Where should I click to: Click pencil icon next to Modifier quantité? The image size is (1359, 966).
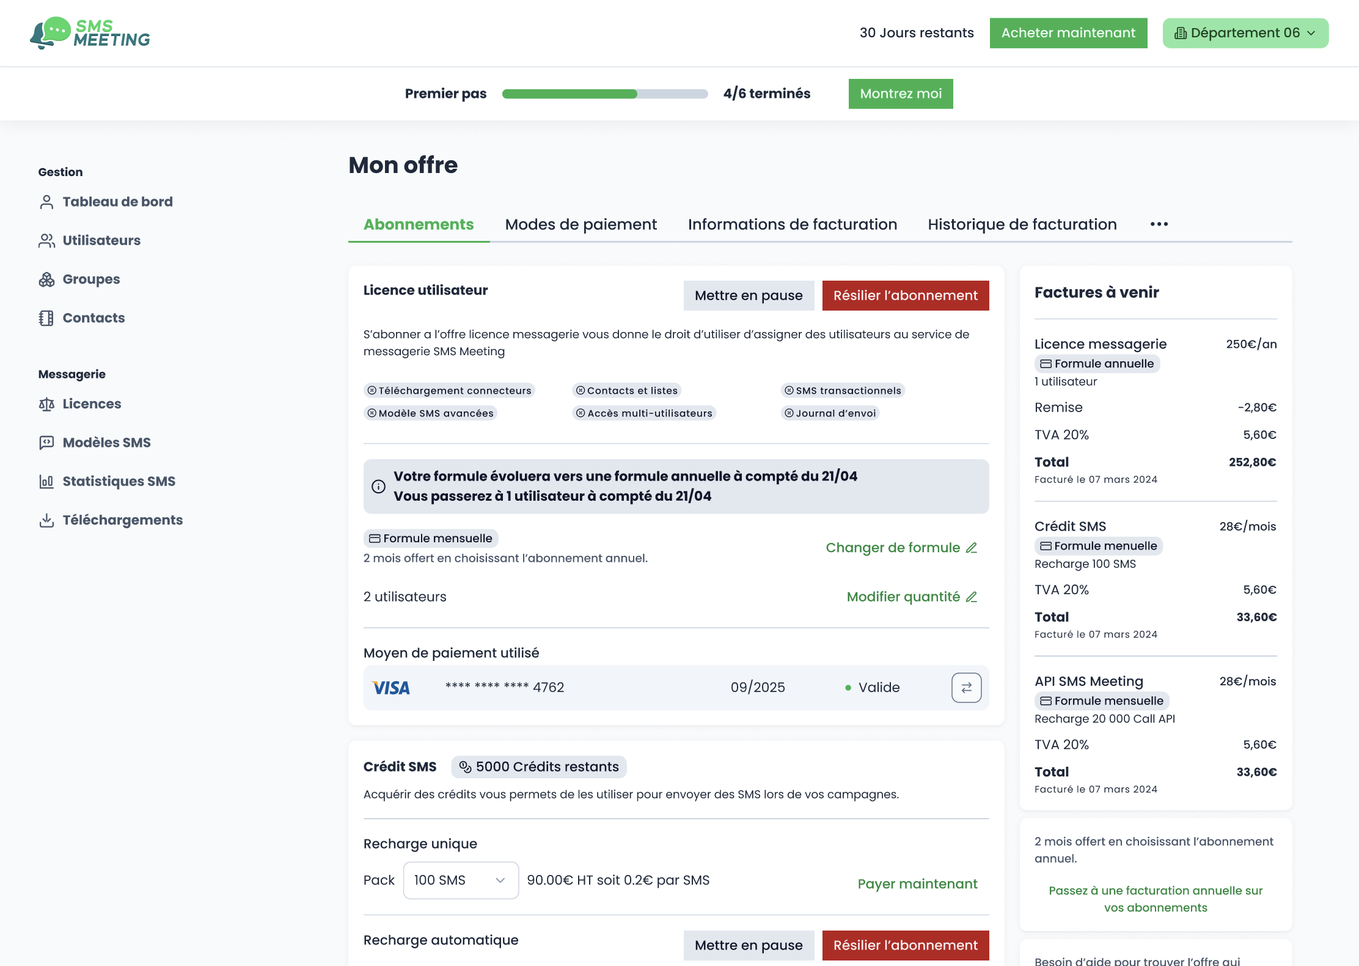[x=972, y=597]
